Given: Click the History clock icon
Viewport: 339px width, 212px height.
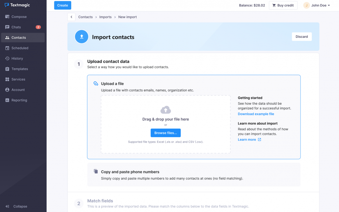Looking at the screenshot, I should point(7,58).
